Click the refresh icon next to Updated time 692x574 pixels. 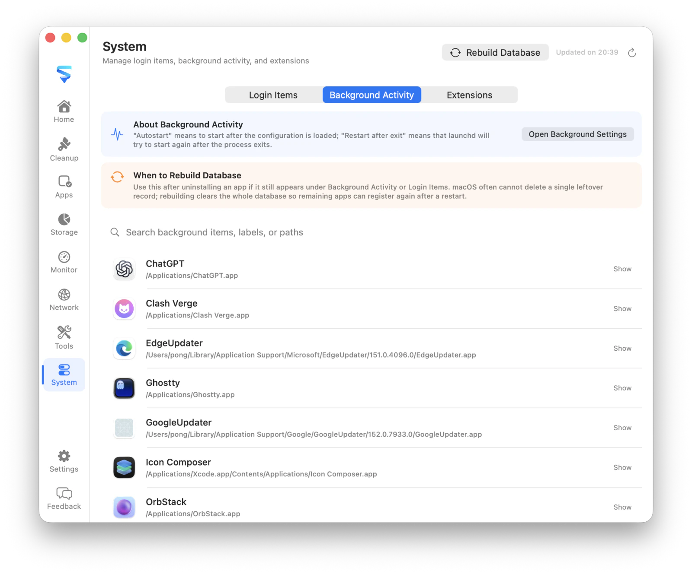pos(632,52)
